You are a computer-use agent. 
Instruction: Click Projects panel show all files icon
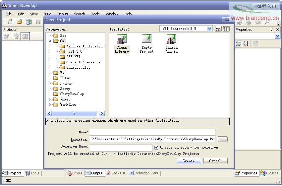pyautogui.click(x=17, y=36)
